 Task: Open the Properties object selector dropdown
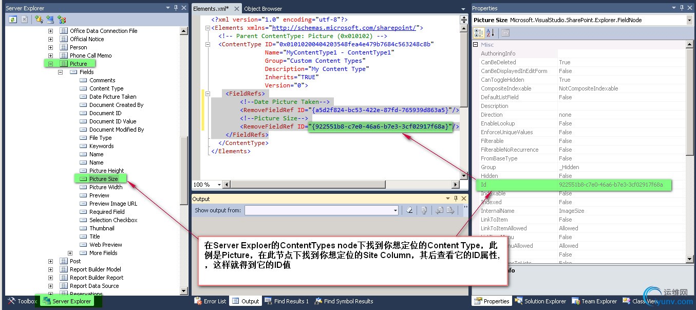click(689, 20)
